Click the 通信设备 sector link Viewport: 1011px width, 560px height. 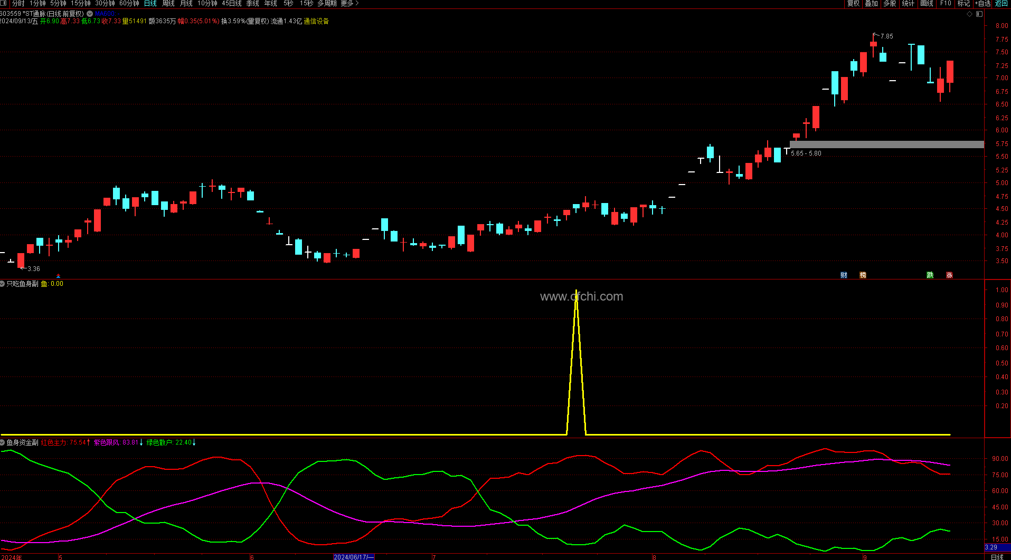click(x=316, y=22)
